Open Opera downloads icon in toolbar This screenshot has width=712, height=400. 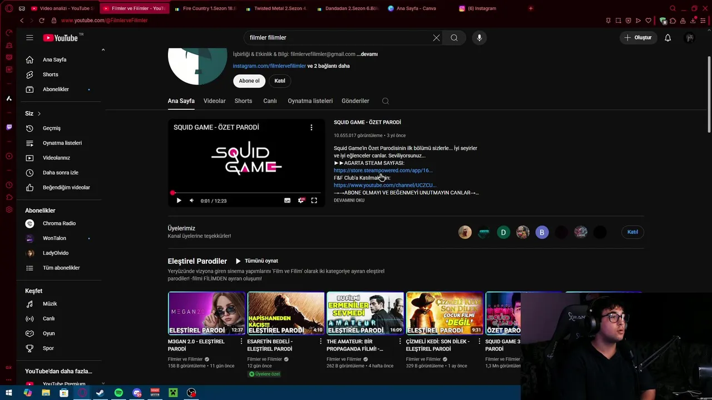[693, 21]
